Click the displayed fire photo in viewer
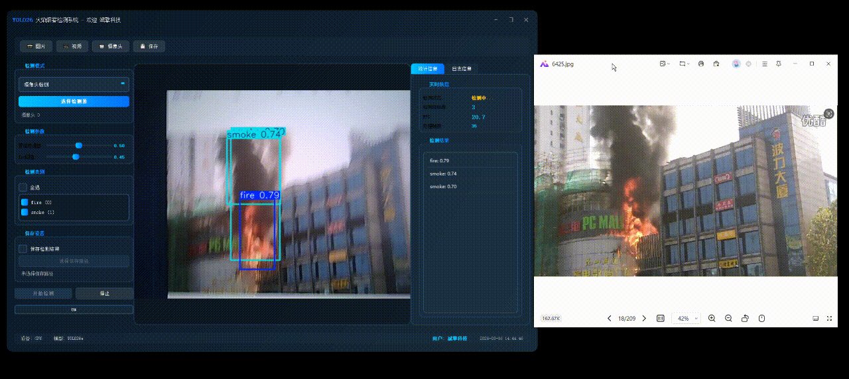849x379 pixels. 685,191
